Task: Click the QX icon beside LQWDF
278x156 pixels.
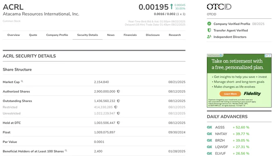Action: tap(209, 147)
